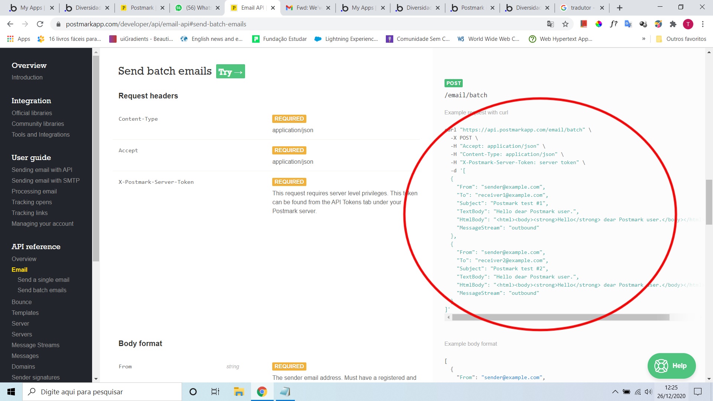Open the Outros favoritos folder
Screen dimensions: 713x401
tap(681, 39)
